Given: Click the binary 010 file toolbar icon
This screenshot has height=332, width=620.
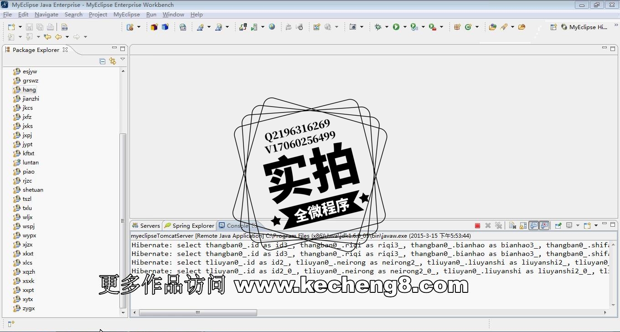Looking at the screenshot, I should (x=65, y=27).
